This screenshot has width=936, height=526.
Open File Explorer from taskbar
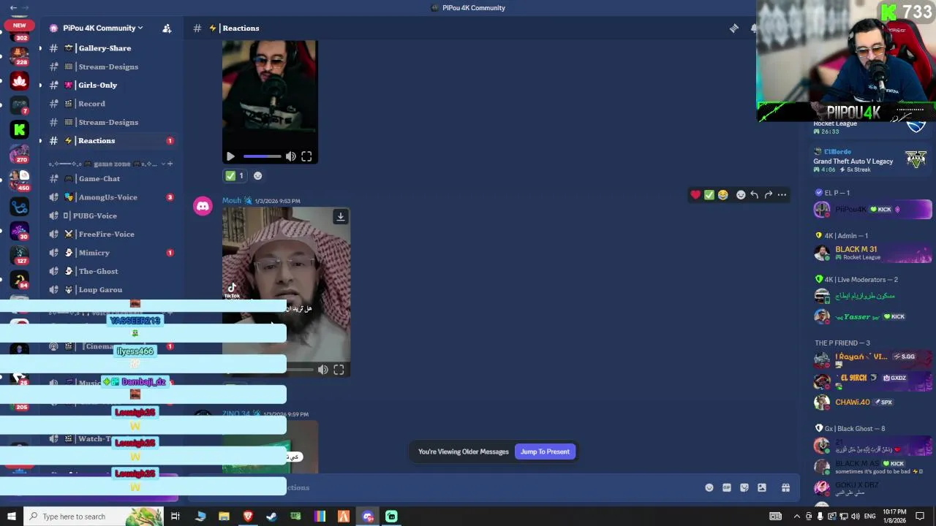tap(224, 517)
